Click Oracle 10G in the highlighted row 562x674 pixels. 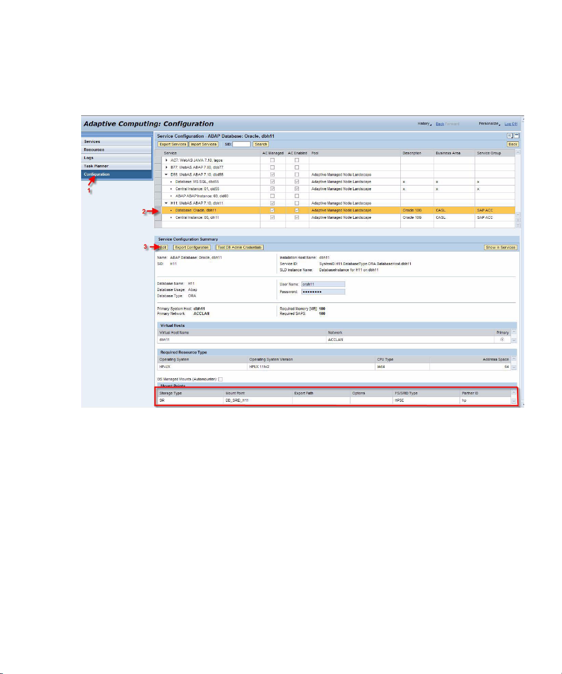[412, 210]
